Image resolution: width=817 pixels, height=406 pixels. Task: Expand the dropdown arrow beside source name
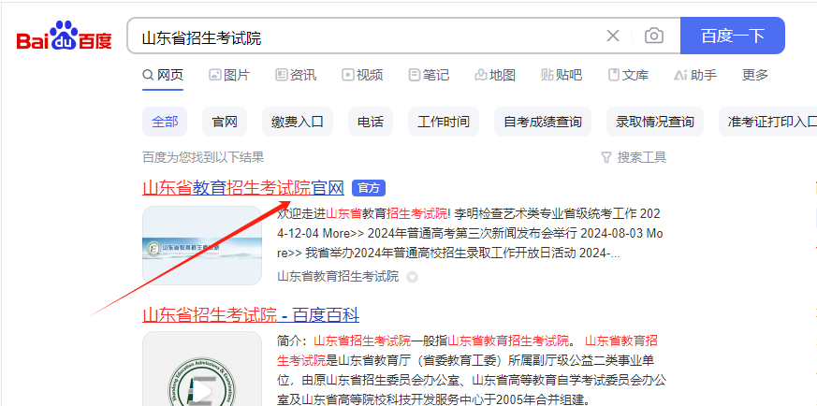pos(412,278)
